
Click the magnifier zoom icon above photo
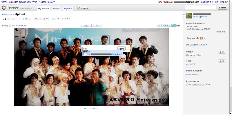tap(159, 25)
